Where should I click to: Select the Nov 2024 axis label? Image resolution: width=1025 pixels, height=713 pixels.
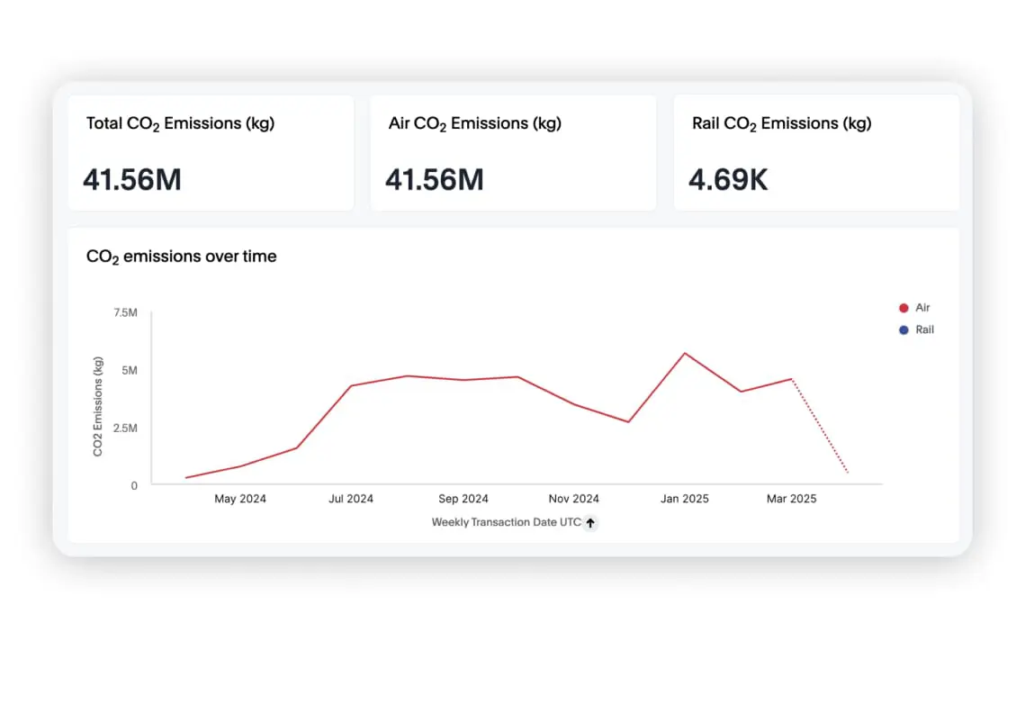573,499
